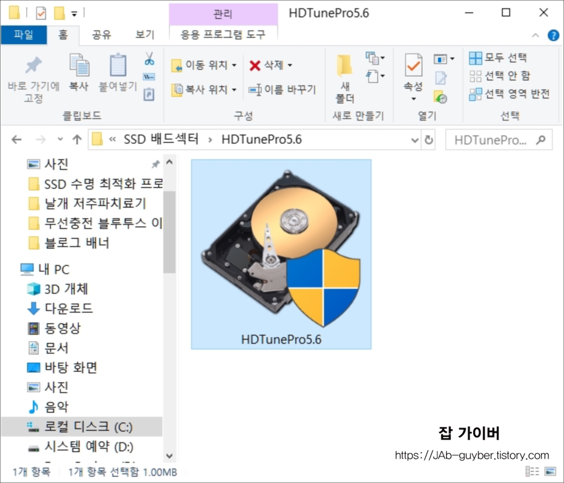Click navigation pane scroll down arrow

point(170,456)
